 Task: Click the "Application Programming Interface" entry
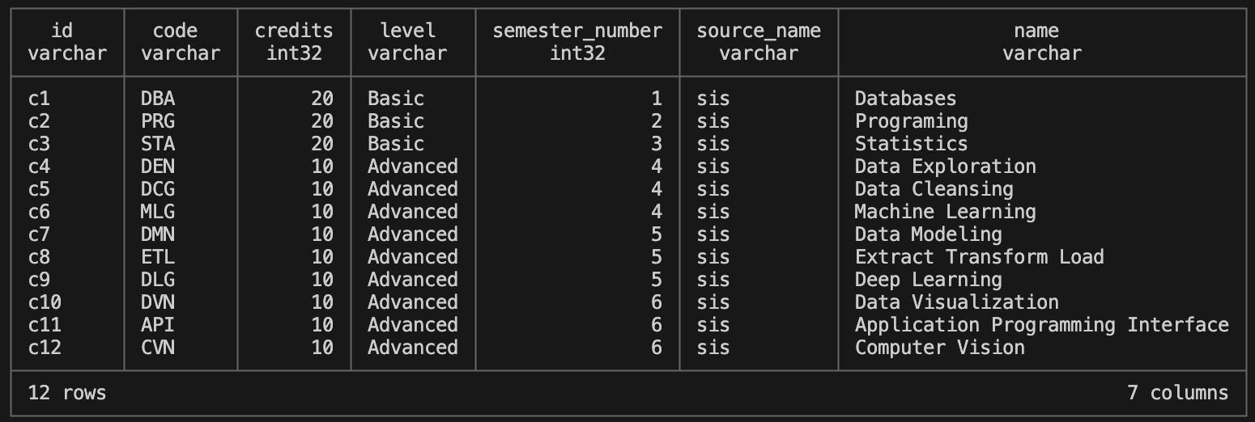[x=1041, y=325]
